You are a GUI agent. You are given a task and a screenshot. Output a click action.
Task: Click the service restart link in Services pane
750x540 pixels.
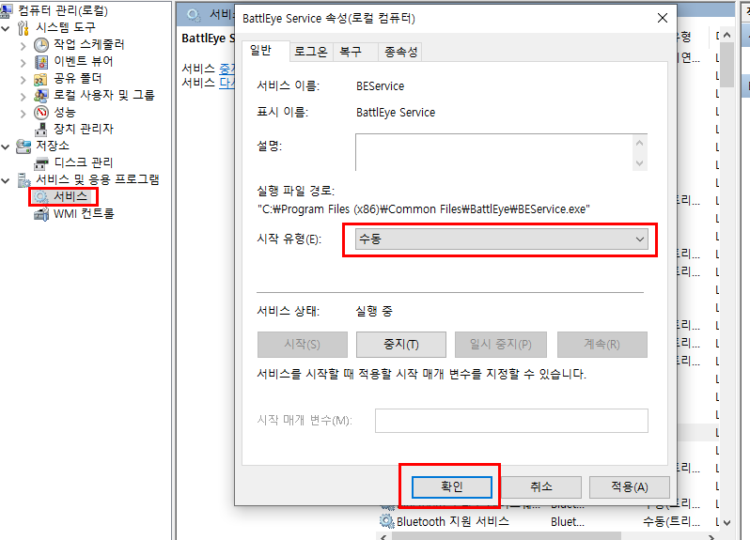coord(227,84)
